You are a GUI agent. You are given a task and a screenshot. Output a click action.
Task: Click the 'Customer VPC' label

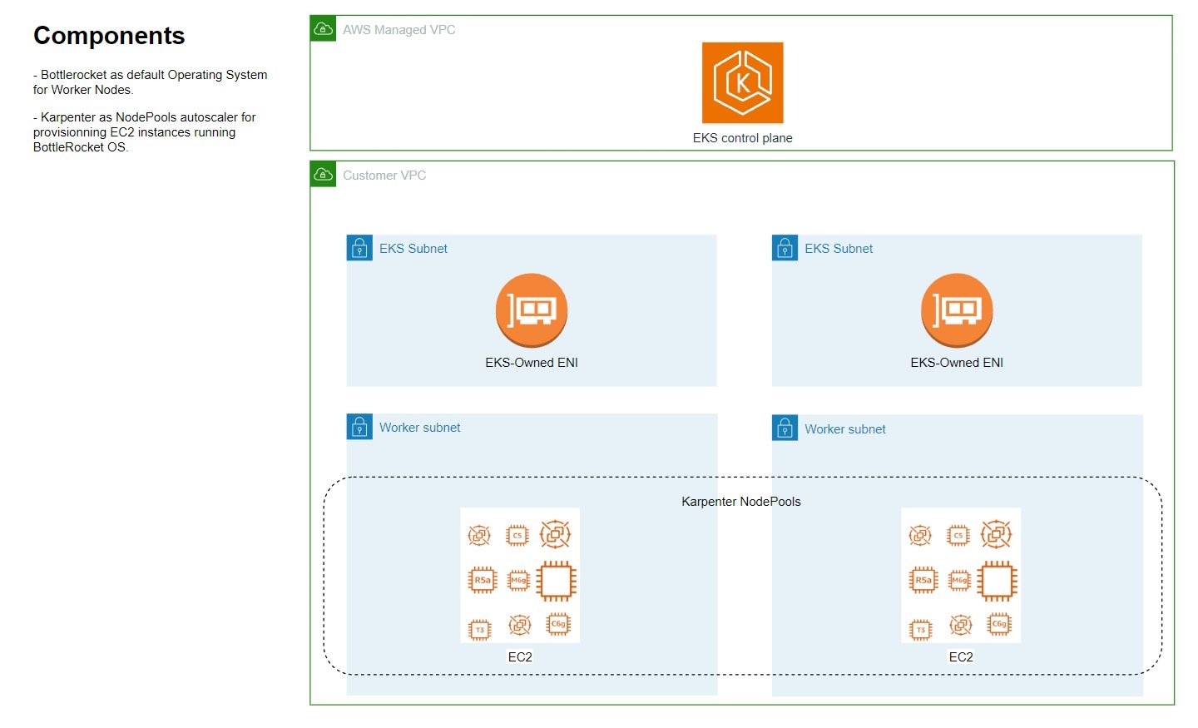384,176
